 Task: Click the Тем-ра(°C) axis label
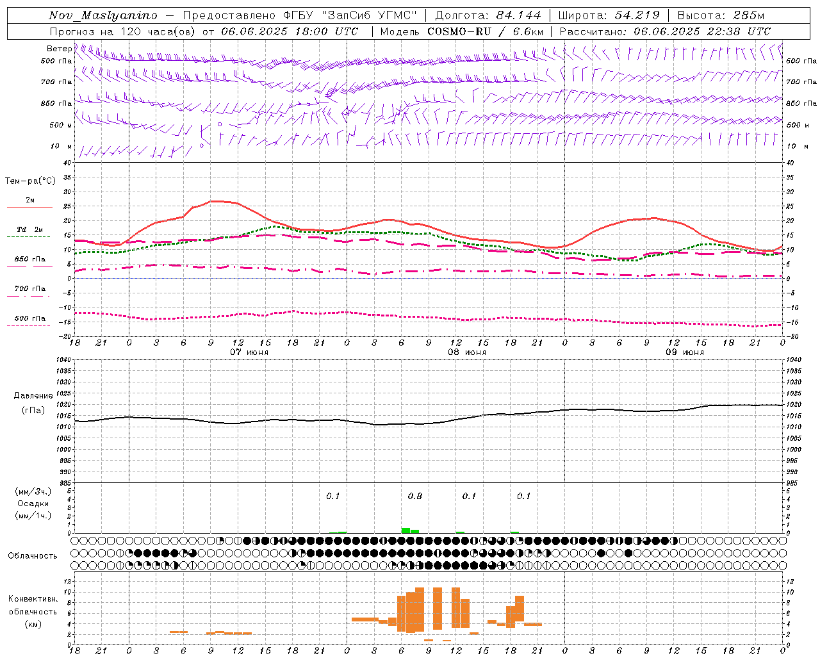pyautogui.click(x=30, y=181)
